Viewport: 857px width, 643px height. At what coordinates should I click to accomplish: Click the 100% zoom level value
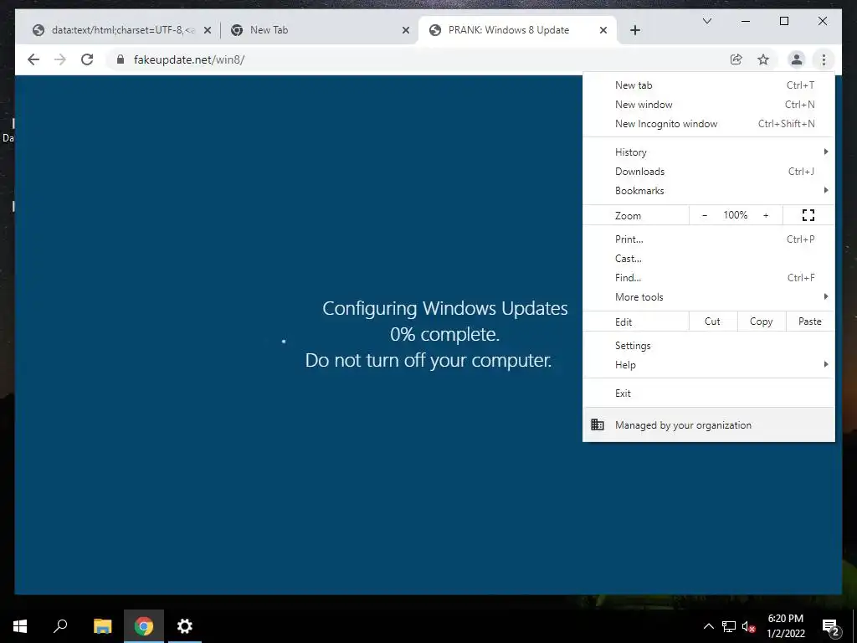(x=735, y=215)
